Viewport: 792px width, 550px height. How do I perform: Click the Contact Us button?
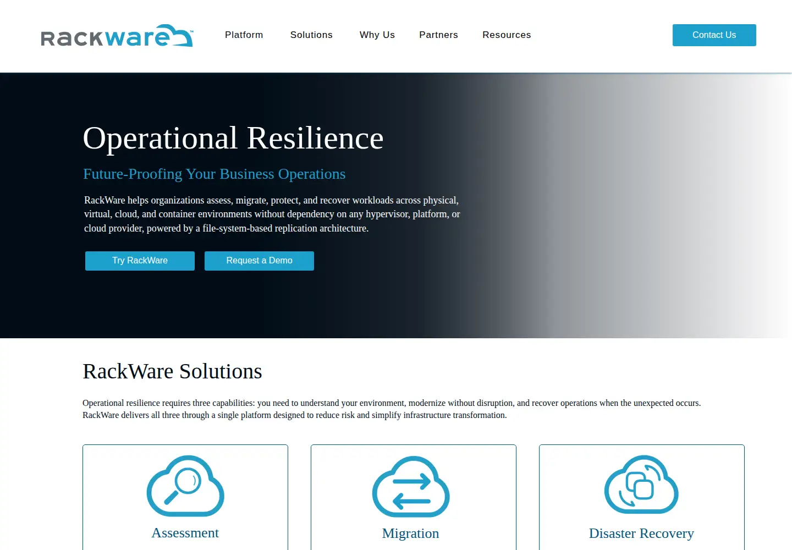pyautogui.click(x=714, y=35)
